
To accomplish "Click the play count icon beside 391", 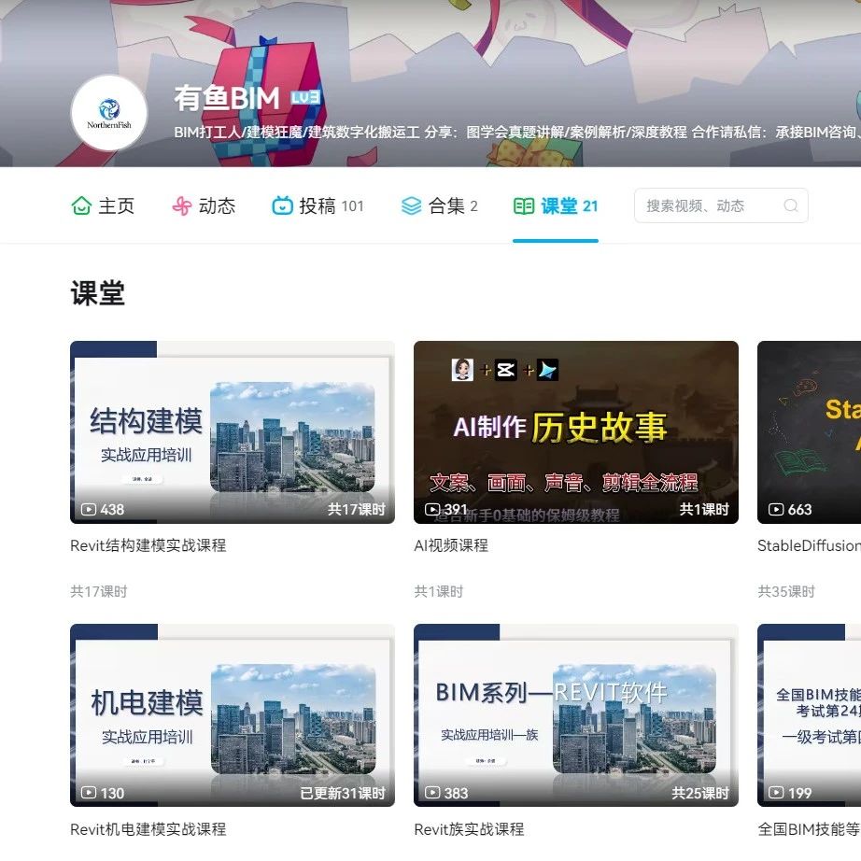I will [432, 510].
